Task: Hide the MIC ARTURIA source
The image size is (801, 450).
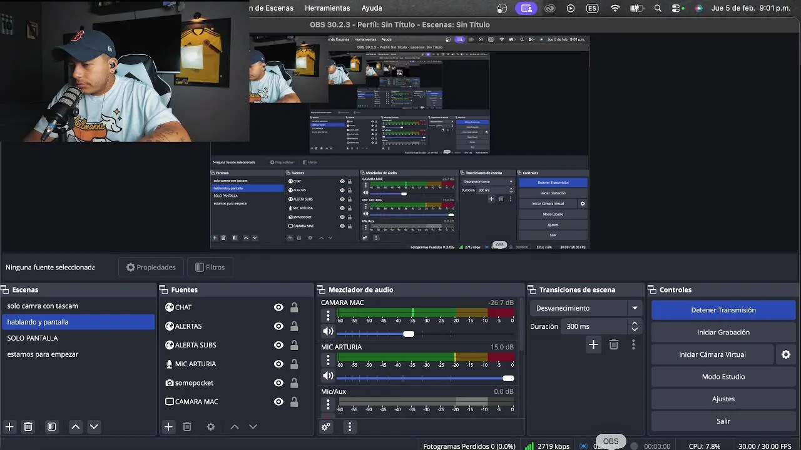Action: click(x=278, y=364)
